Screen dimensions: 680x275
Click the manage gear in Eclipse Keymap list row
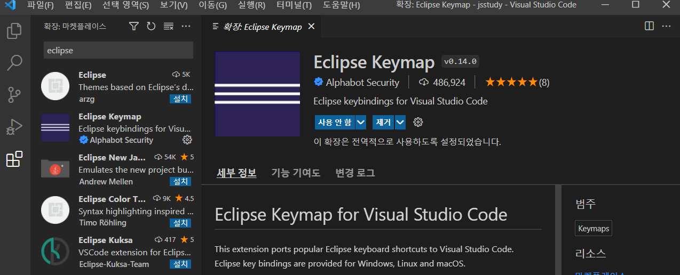[x=187, y=140]
